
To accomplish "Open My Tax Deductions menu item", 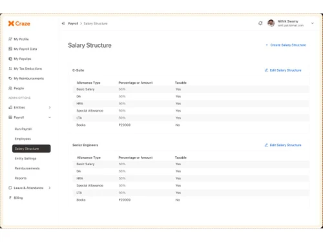I will [28, 68].
